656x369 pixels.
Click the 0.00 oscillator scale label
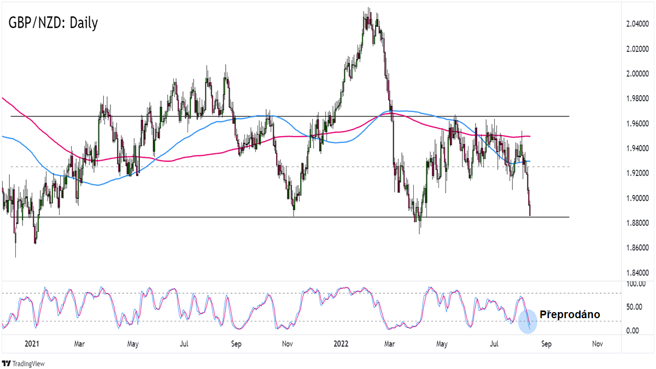point(633,331)
